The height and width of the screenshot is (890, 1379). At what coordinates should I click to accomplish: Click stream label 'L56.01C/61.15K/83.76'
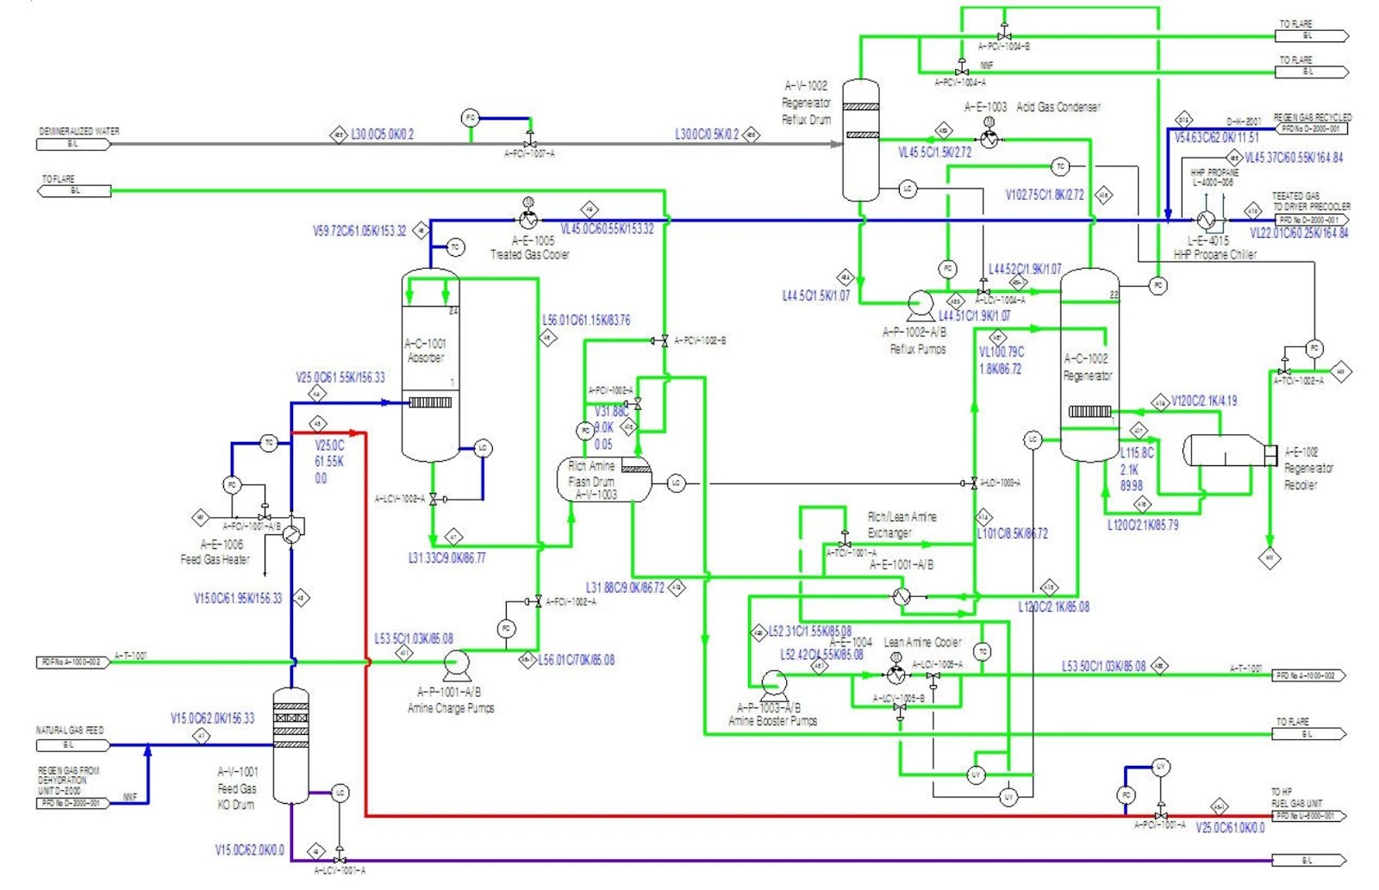tap(586, 320)
